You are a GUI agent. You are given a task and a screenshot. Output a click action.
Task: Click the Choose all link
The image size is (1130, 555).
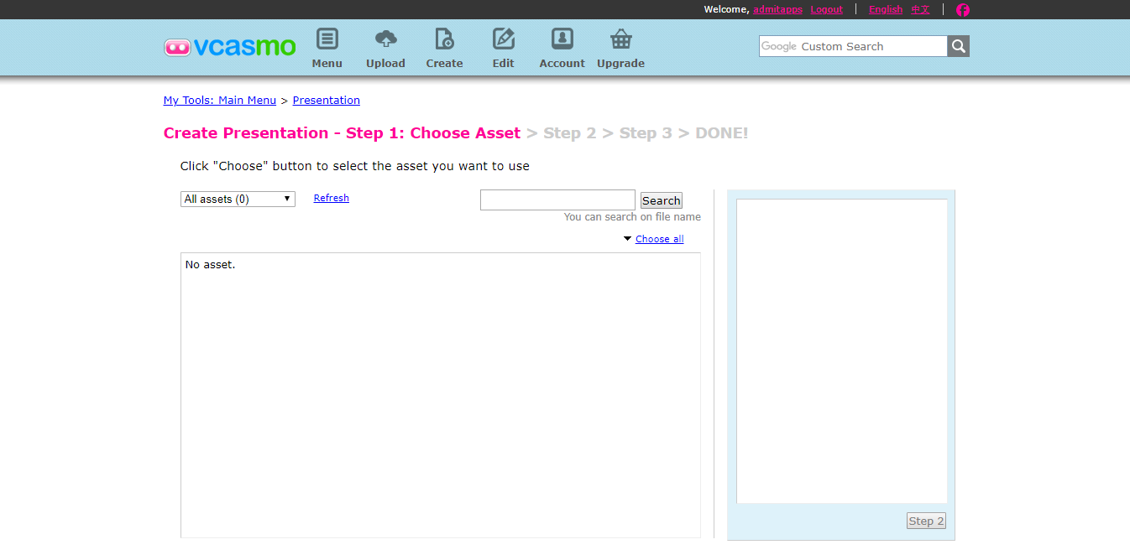(660, 239)
